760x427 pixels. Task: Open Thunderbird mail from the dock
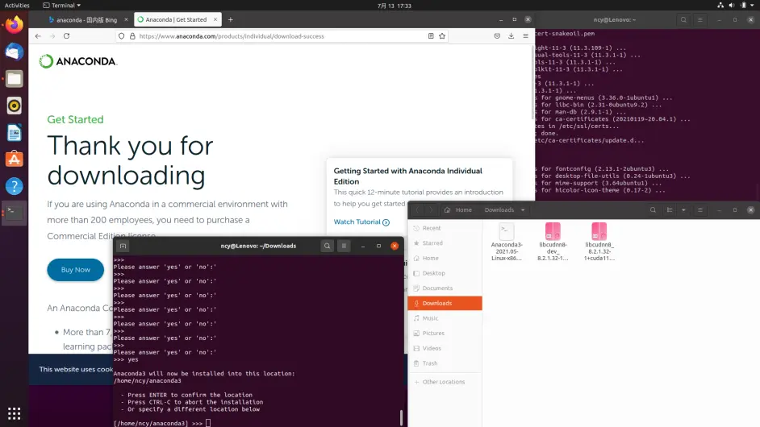[x=14, y=52]
